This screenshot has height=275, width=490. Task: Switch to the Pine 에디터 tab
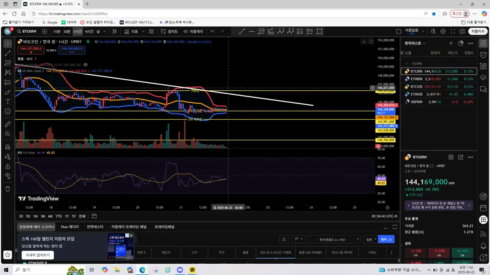click(70, 227)
